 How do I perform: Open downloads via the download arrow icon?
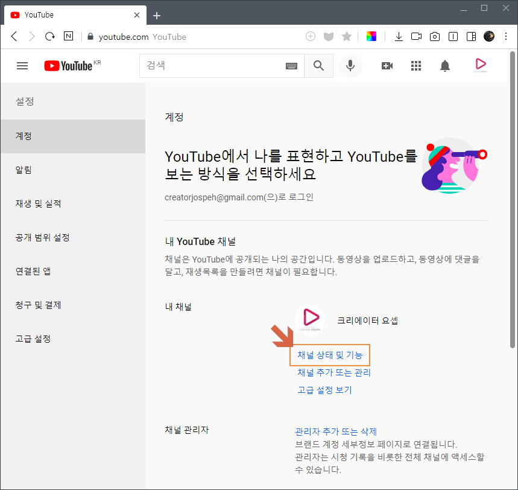[399, 36]
